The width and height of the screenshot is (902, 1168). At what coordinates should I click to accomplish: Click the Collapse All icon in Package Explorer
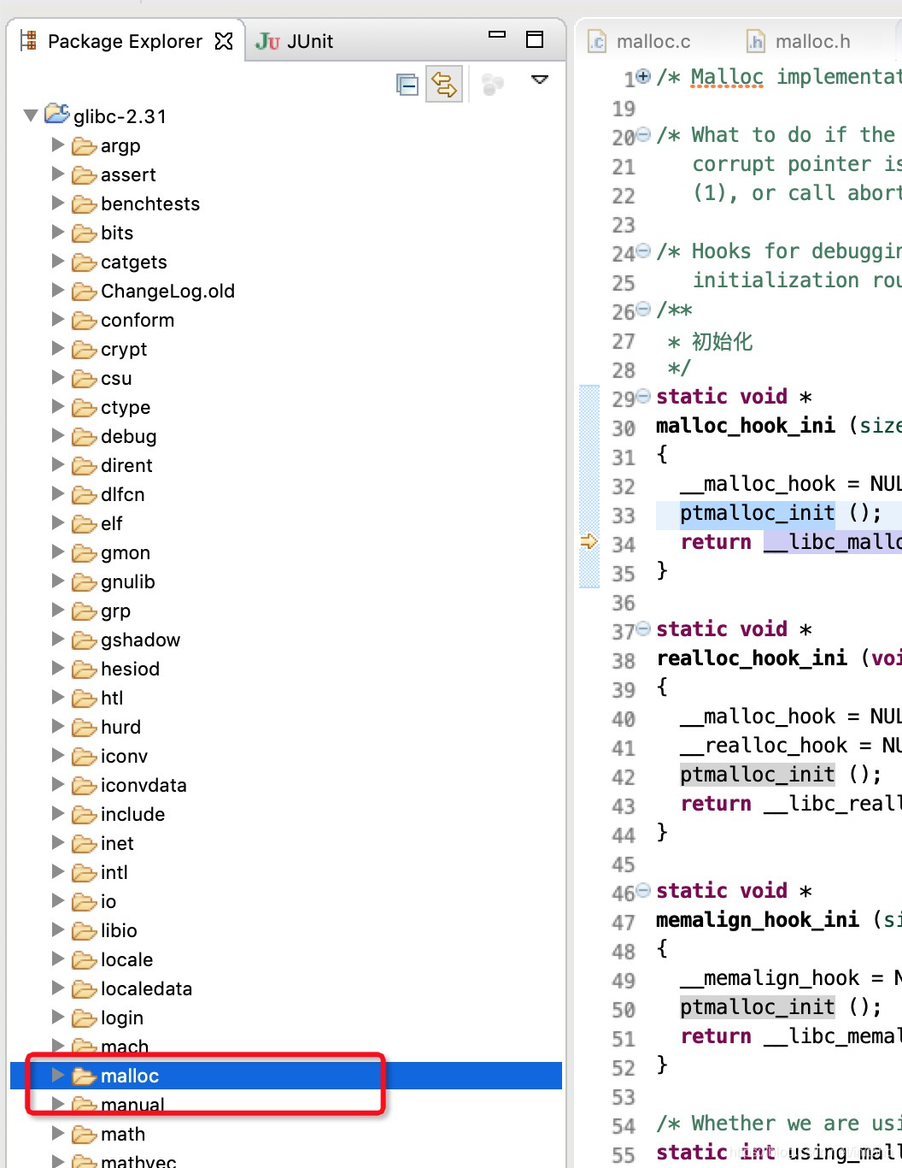click(x=407, y=84)
